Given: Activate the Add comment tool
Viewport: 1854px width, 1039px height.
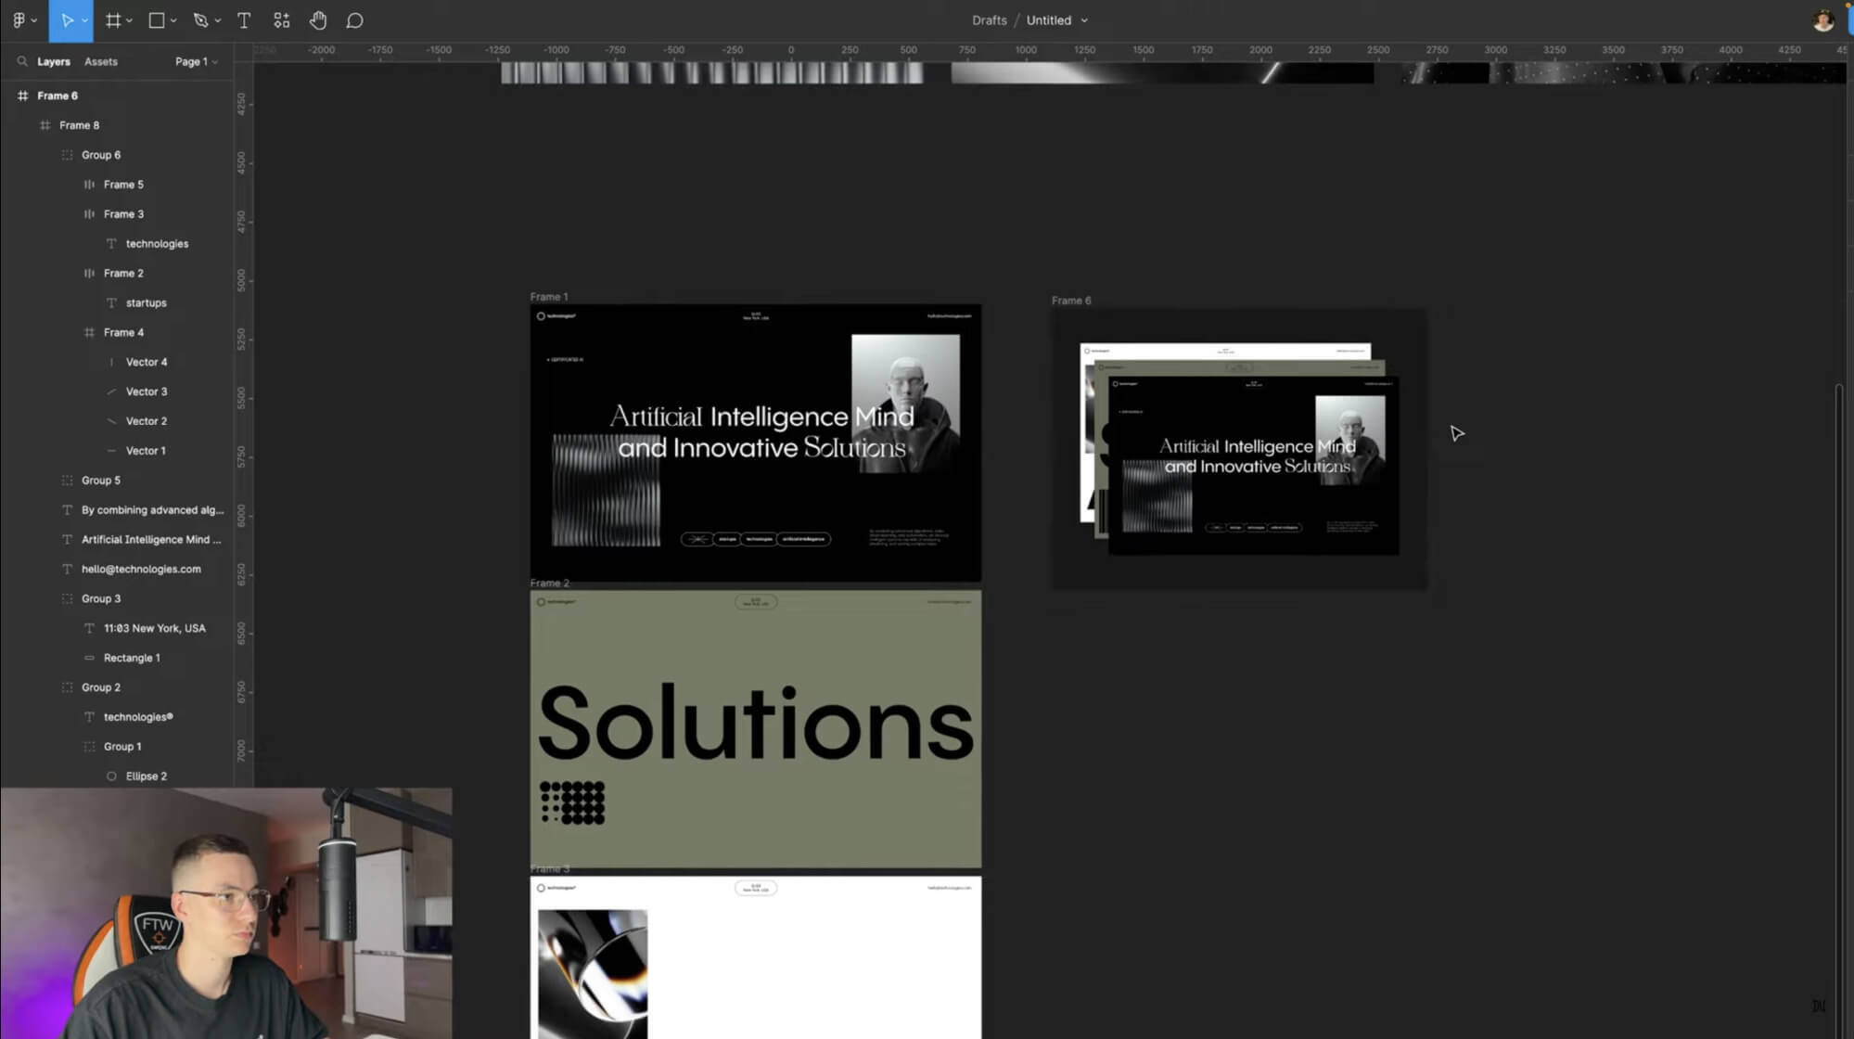Looking at the screenshot, I should click(x=354, y=20).
